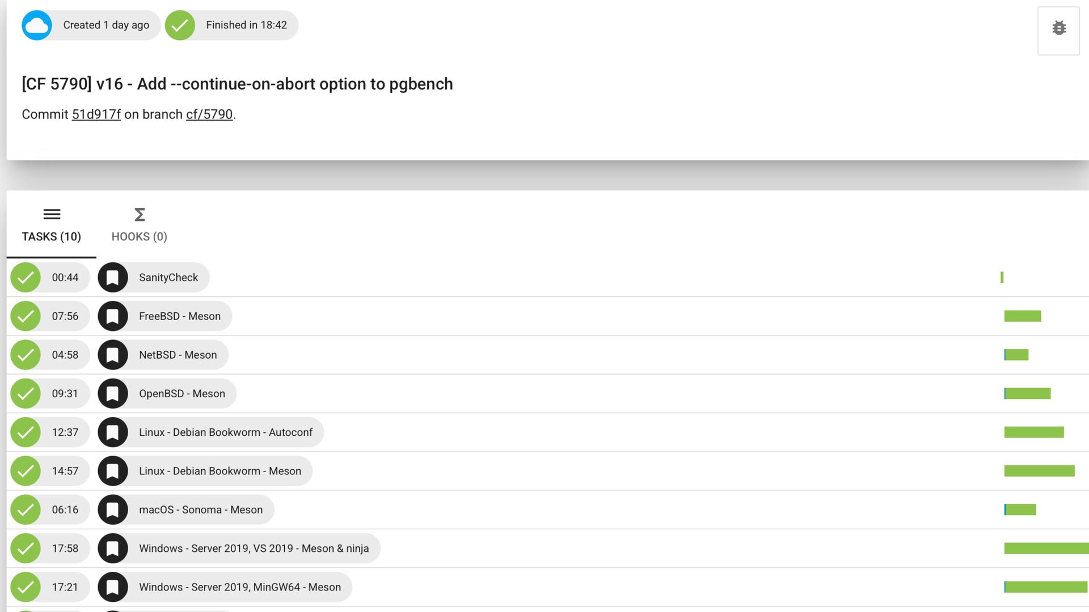Open Linux - Debian Bookworm - Autoconf task

[x=225, y=432]
